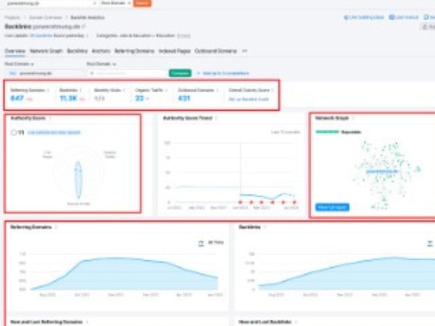Click the competitor domain input field
The height and width of the screenshot is (326, 435).
pyautogui.click(x=127, y=73)
